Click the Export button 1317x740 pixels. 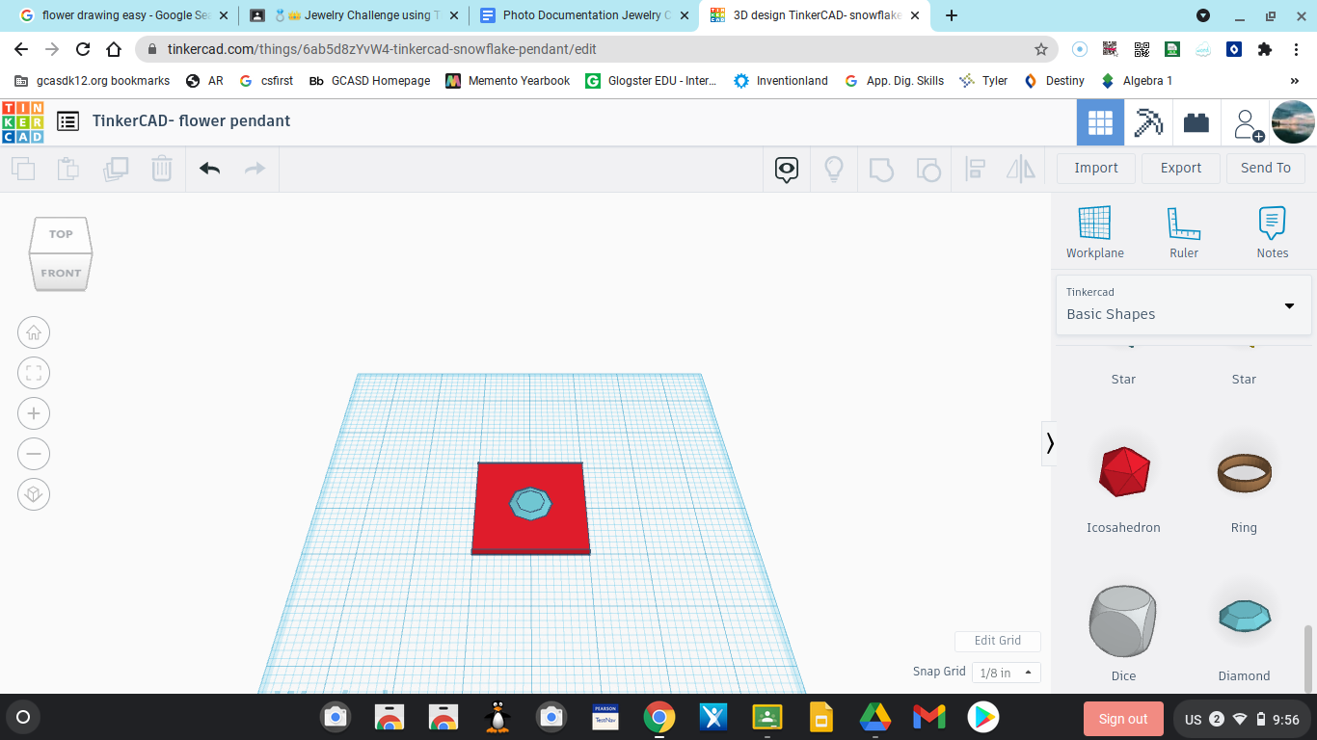tap(1180, 168)
